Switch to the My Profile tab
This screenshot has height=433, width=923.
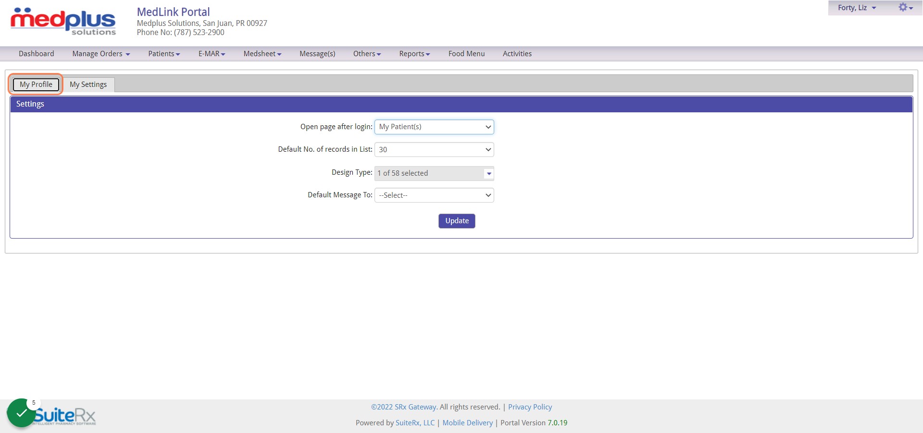[36, 84]
